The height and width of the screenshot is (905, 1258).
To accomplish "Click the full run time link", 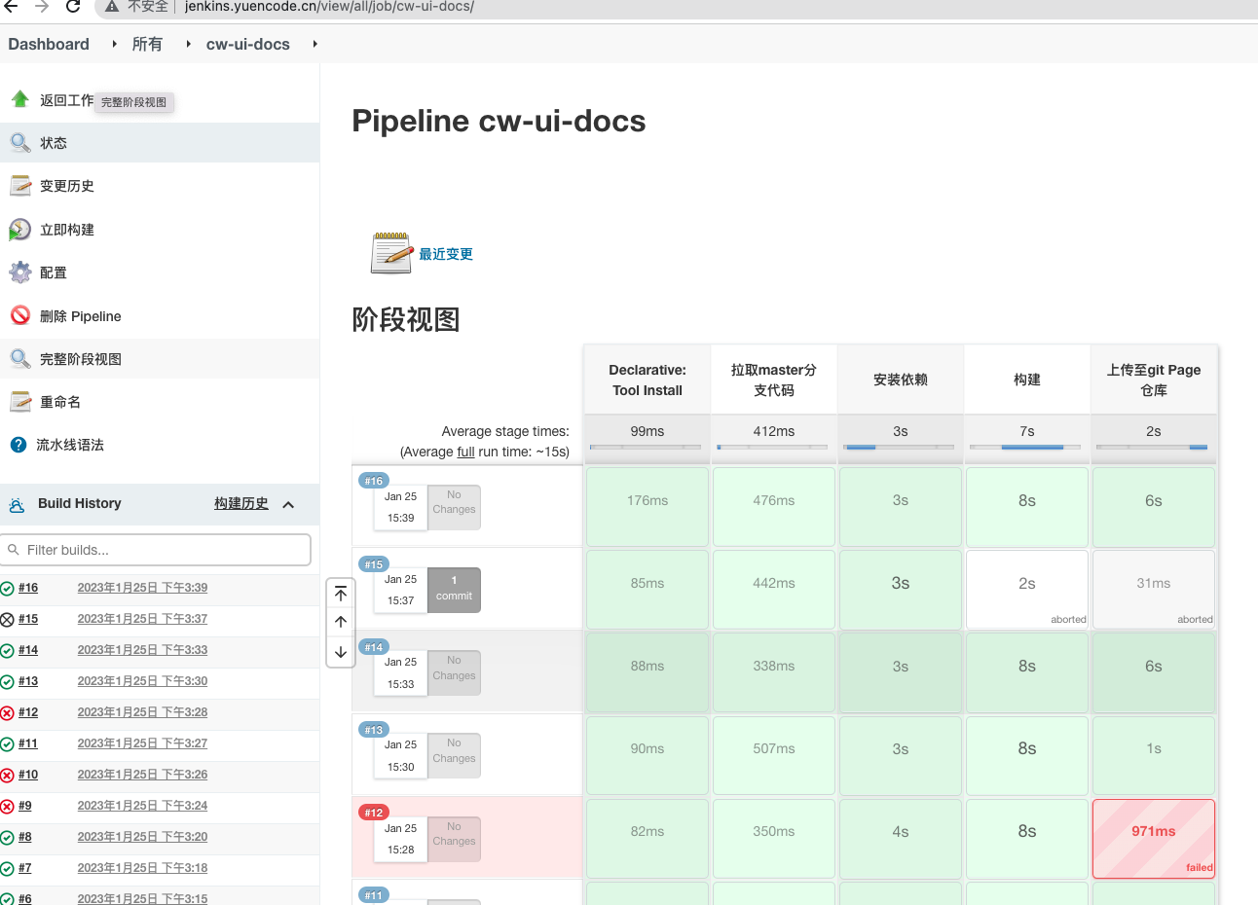I will (465, 452).
